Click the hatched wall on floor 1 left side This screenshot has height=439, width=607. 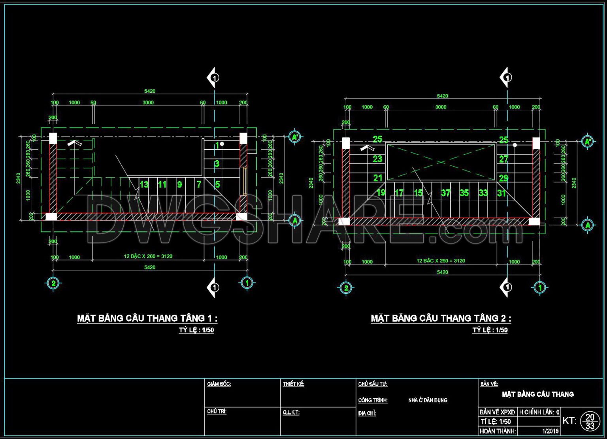coord(53,178)
